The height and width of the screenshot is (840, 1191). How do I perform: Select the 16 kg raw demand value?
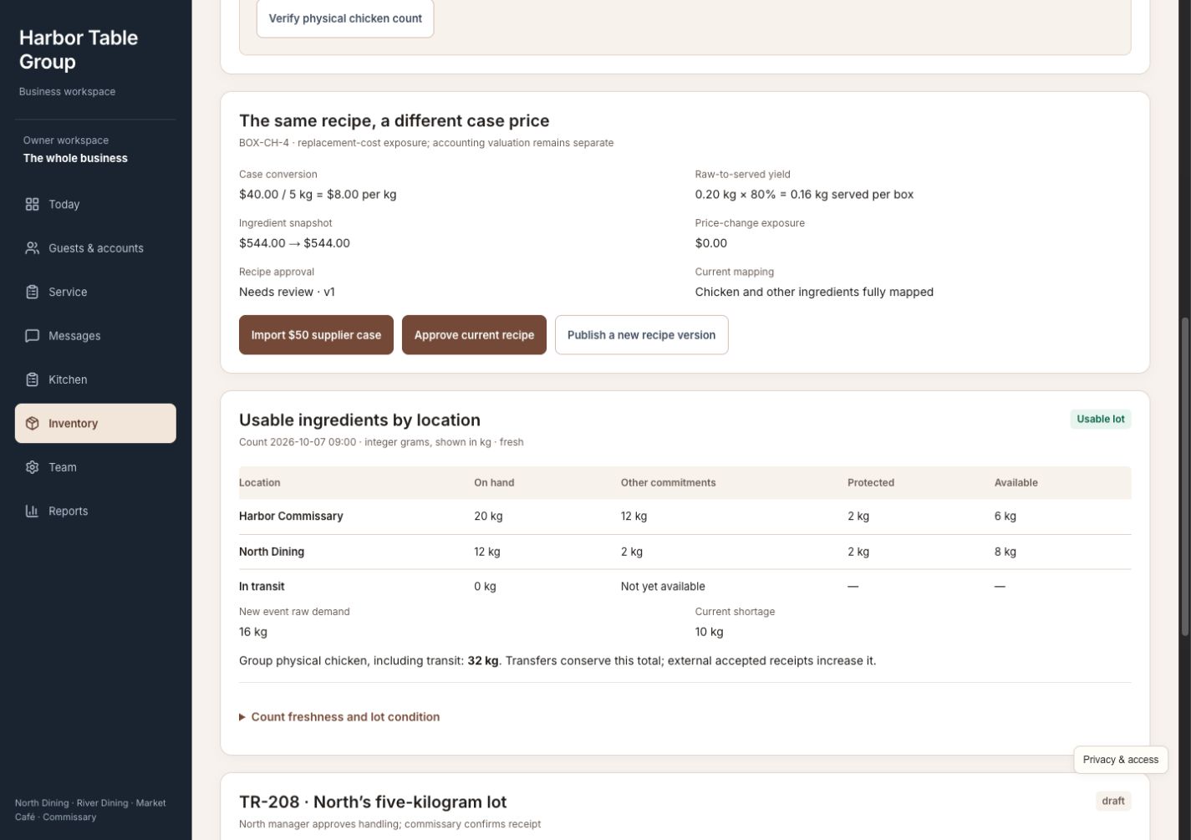(253, 632)
